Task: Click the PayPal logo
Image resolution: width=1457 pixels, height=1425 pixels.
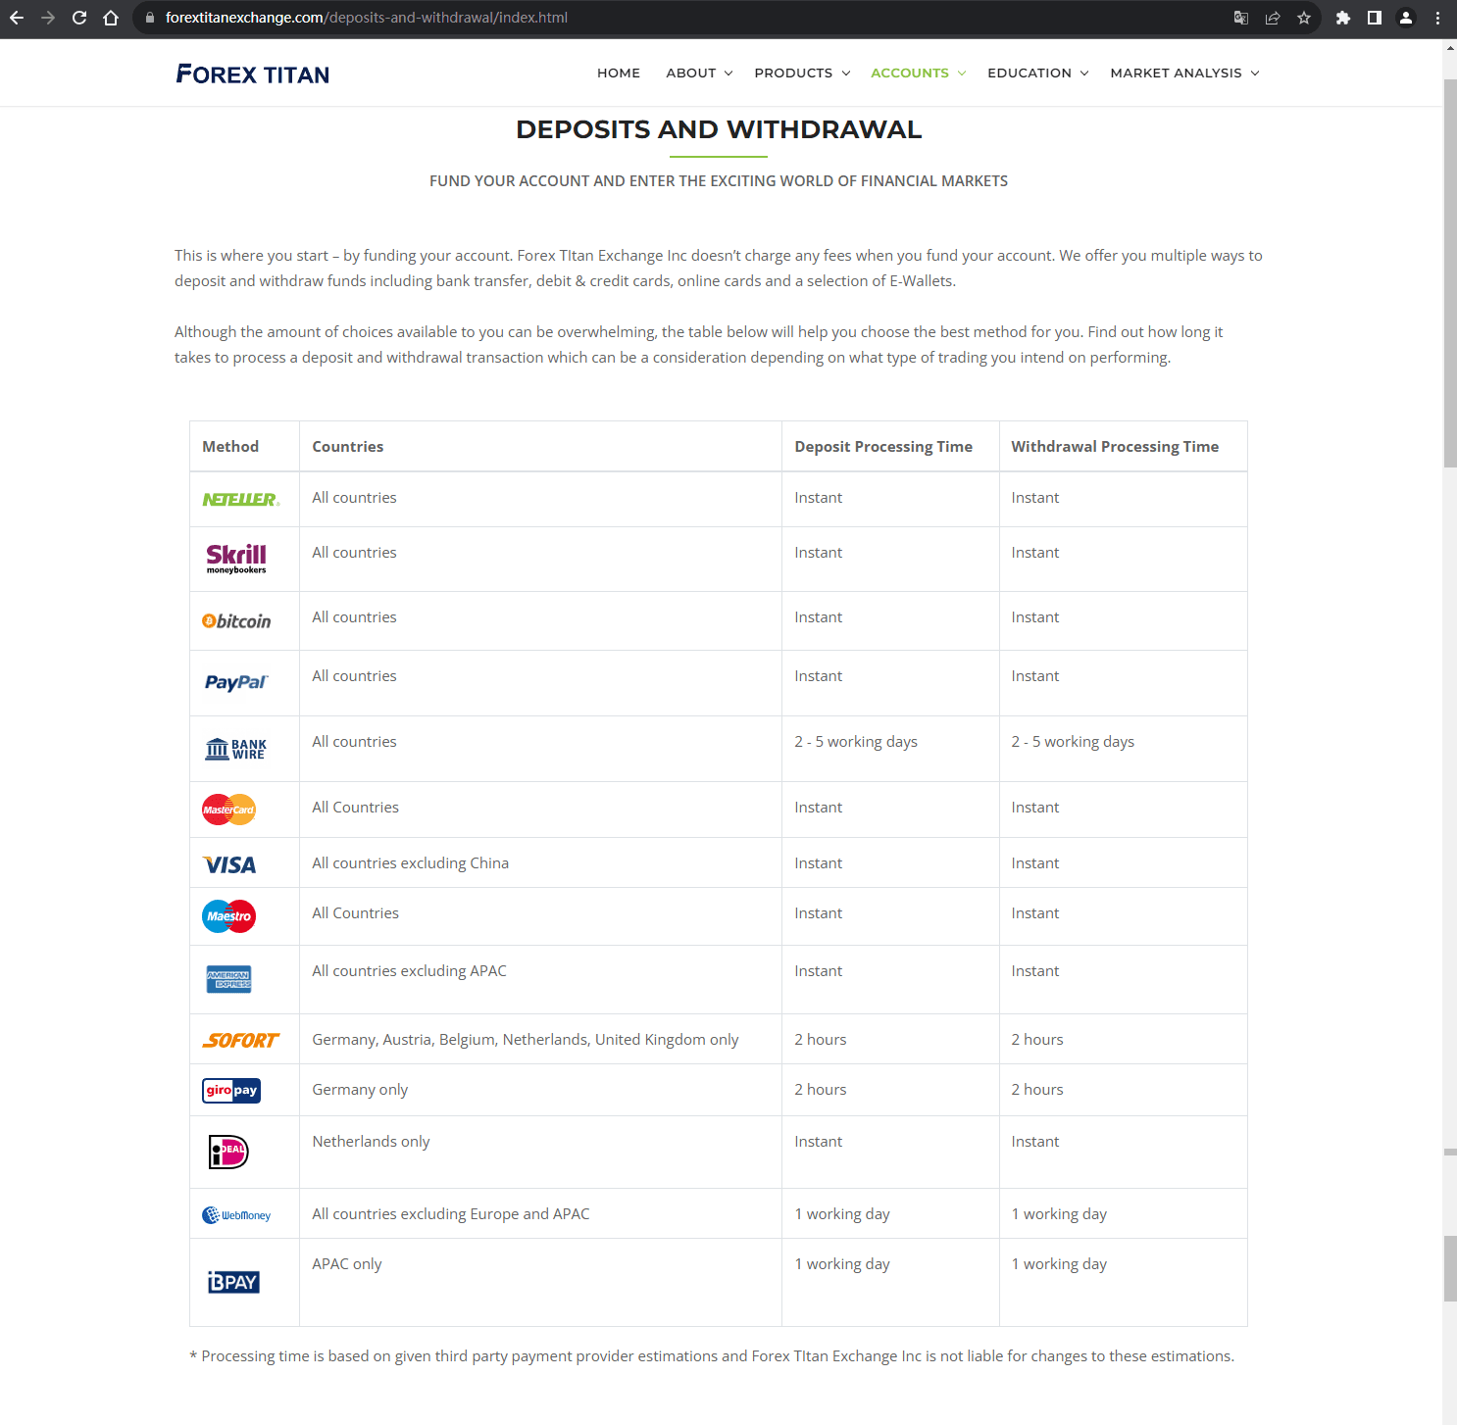Action: click(236, 683)
